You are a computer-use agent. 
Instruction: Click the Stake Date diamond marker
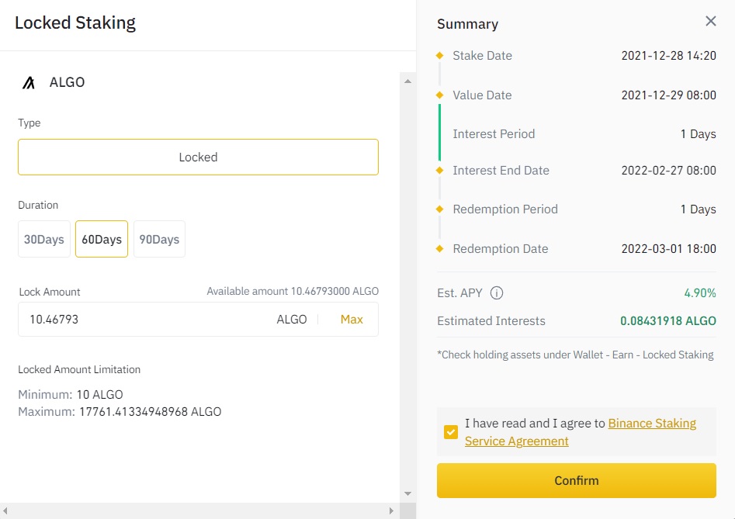click(x=440, y=55)
